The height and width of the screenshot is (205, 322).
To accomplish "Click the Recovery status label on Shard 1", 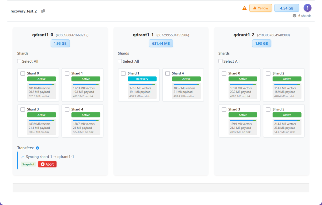I will click(142, 79).
